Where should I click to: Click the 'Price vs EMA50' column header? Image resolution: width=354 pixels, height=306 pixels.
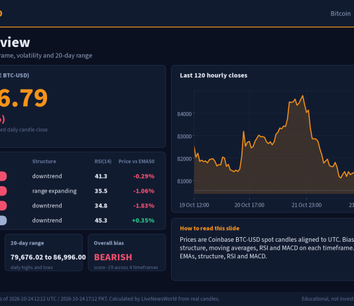(x=137, y=161)
